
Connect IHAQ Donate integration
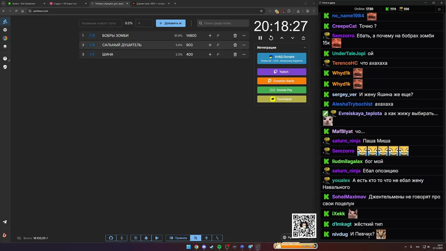click(x=282, y=59)
